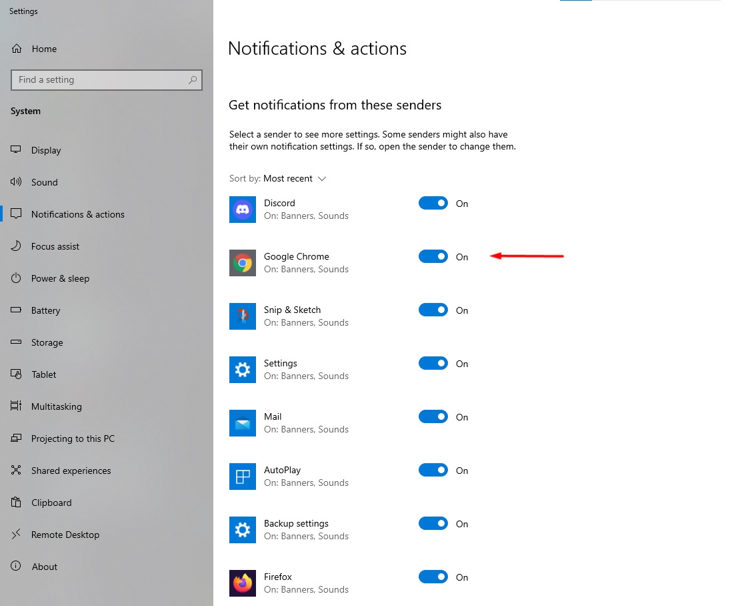Turn off Mail notifications toggle
This screenshot has height=606, width=738.
[433, 416]
